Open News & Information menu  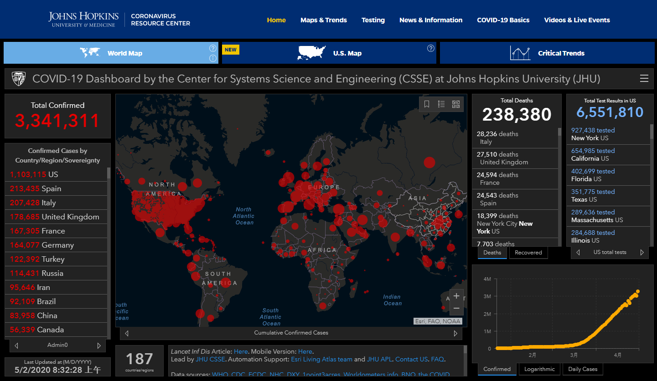(x=431, y=20)
